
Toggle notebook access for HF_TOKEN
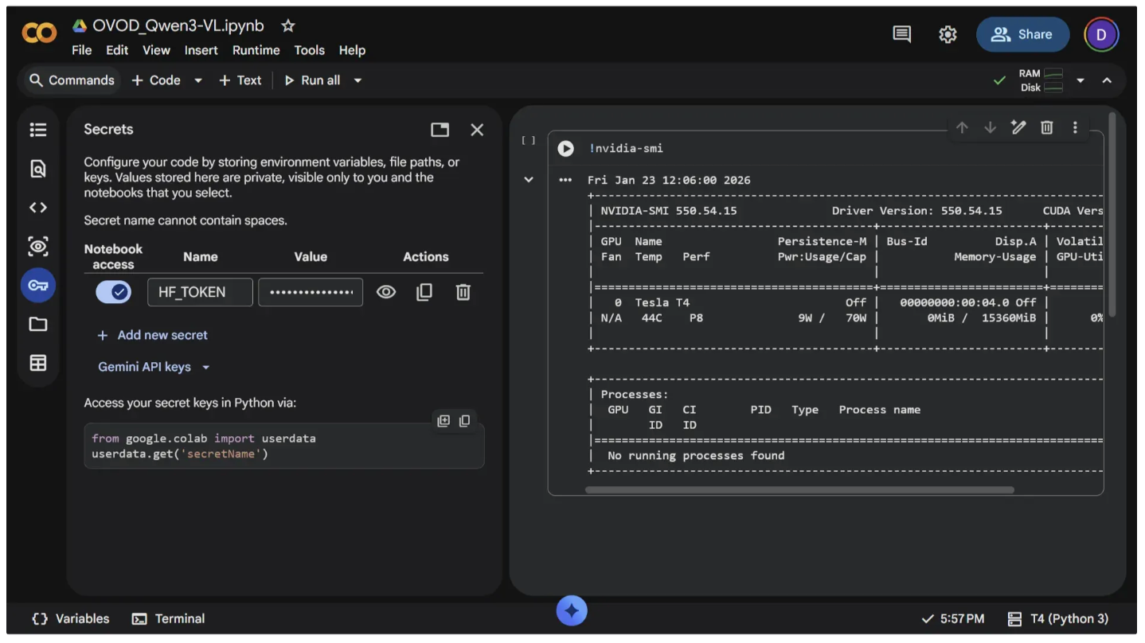point(113,292)
